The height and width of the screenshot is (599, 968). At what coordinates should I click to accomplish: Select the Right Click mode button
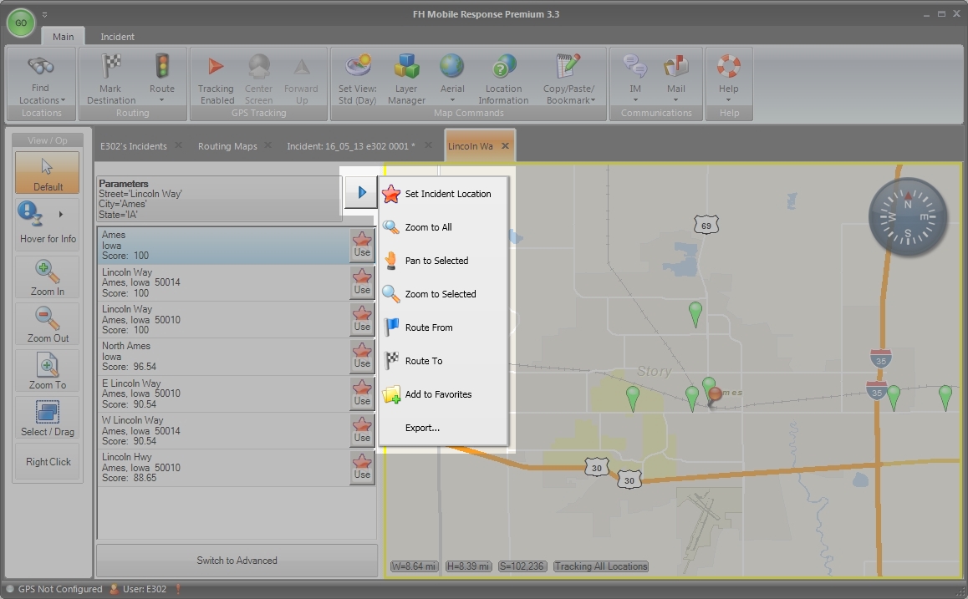48,461
